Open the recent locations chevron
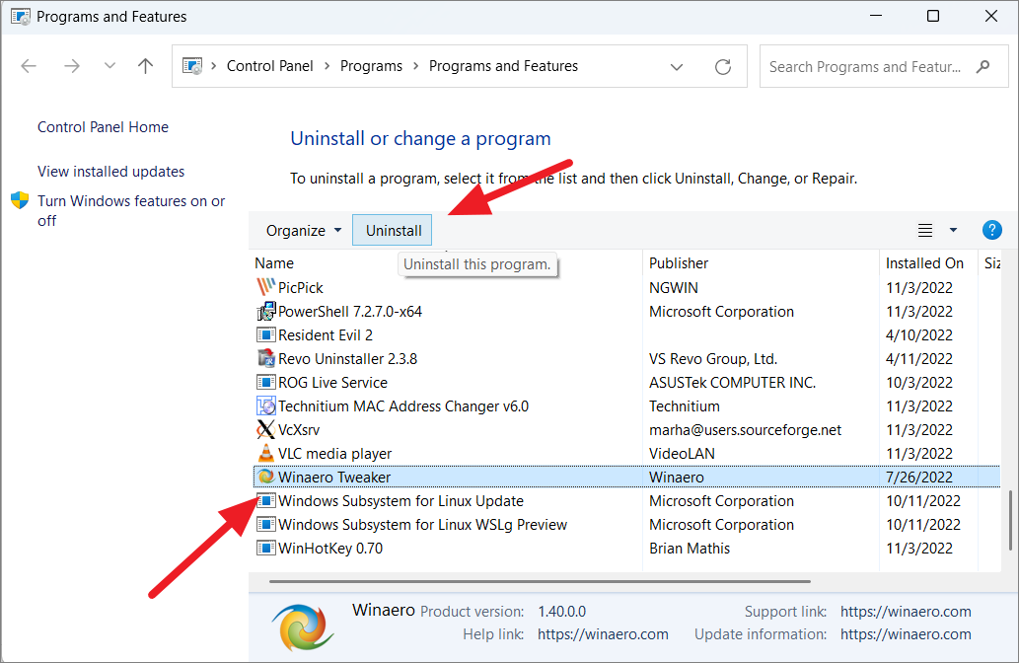The height and width of the screenshot is (663, 1019). point(109,66)
